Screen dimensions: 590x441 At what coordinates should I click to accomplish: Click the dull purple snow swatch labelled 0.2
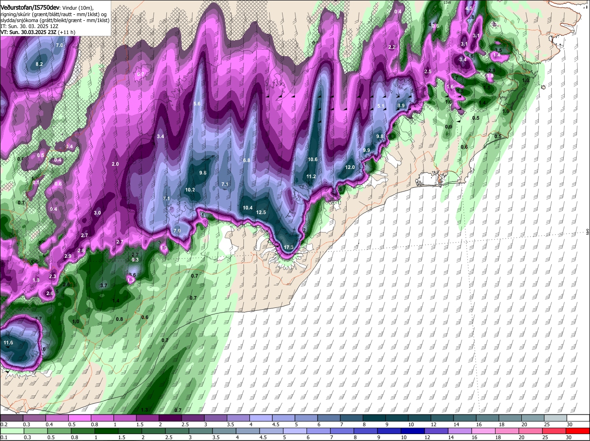coord(11,418)
